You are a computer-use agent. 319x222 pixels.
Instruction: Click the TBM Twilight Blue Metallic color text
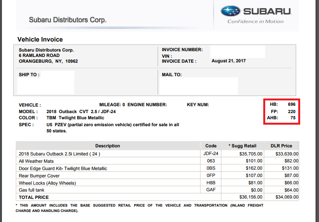(75, 118)
